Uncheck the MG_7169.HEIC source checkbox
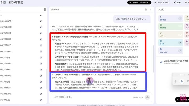 (41, 33)
